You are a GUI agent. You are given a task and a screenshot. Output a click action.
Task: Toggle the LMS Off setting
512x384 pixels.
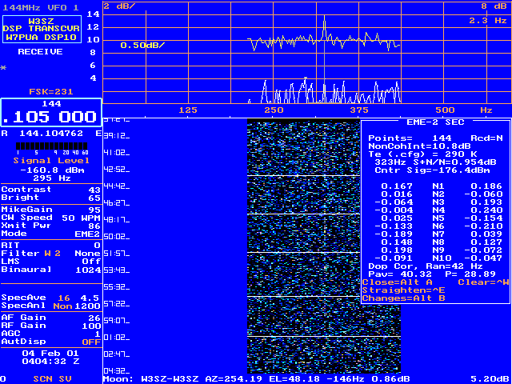[51, 262]
